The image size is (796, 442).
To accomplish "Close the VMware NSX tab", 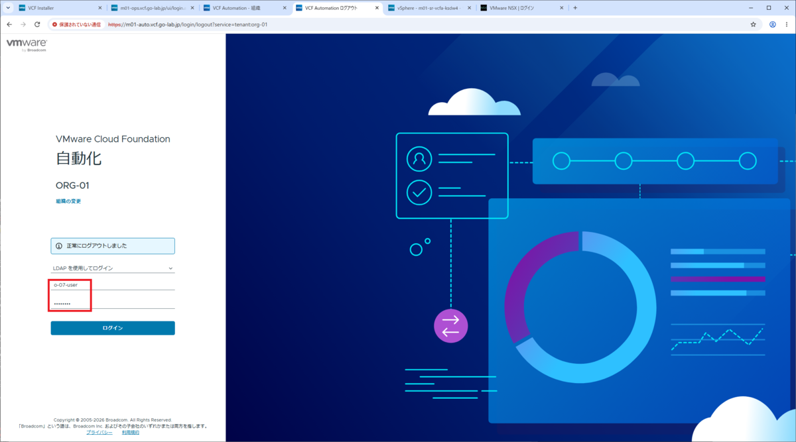I will tap(561, 8).
